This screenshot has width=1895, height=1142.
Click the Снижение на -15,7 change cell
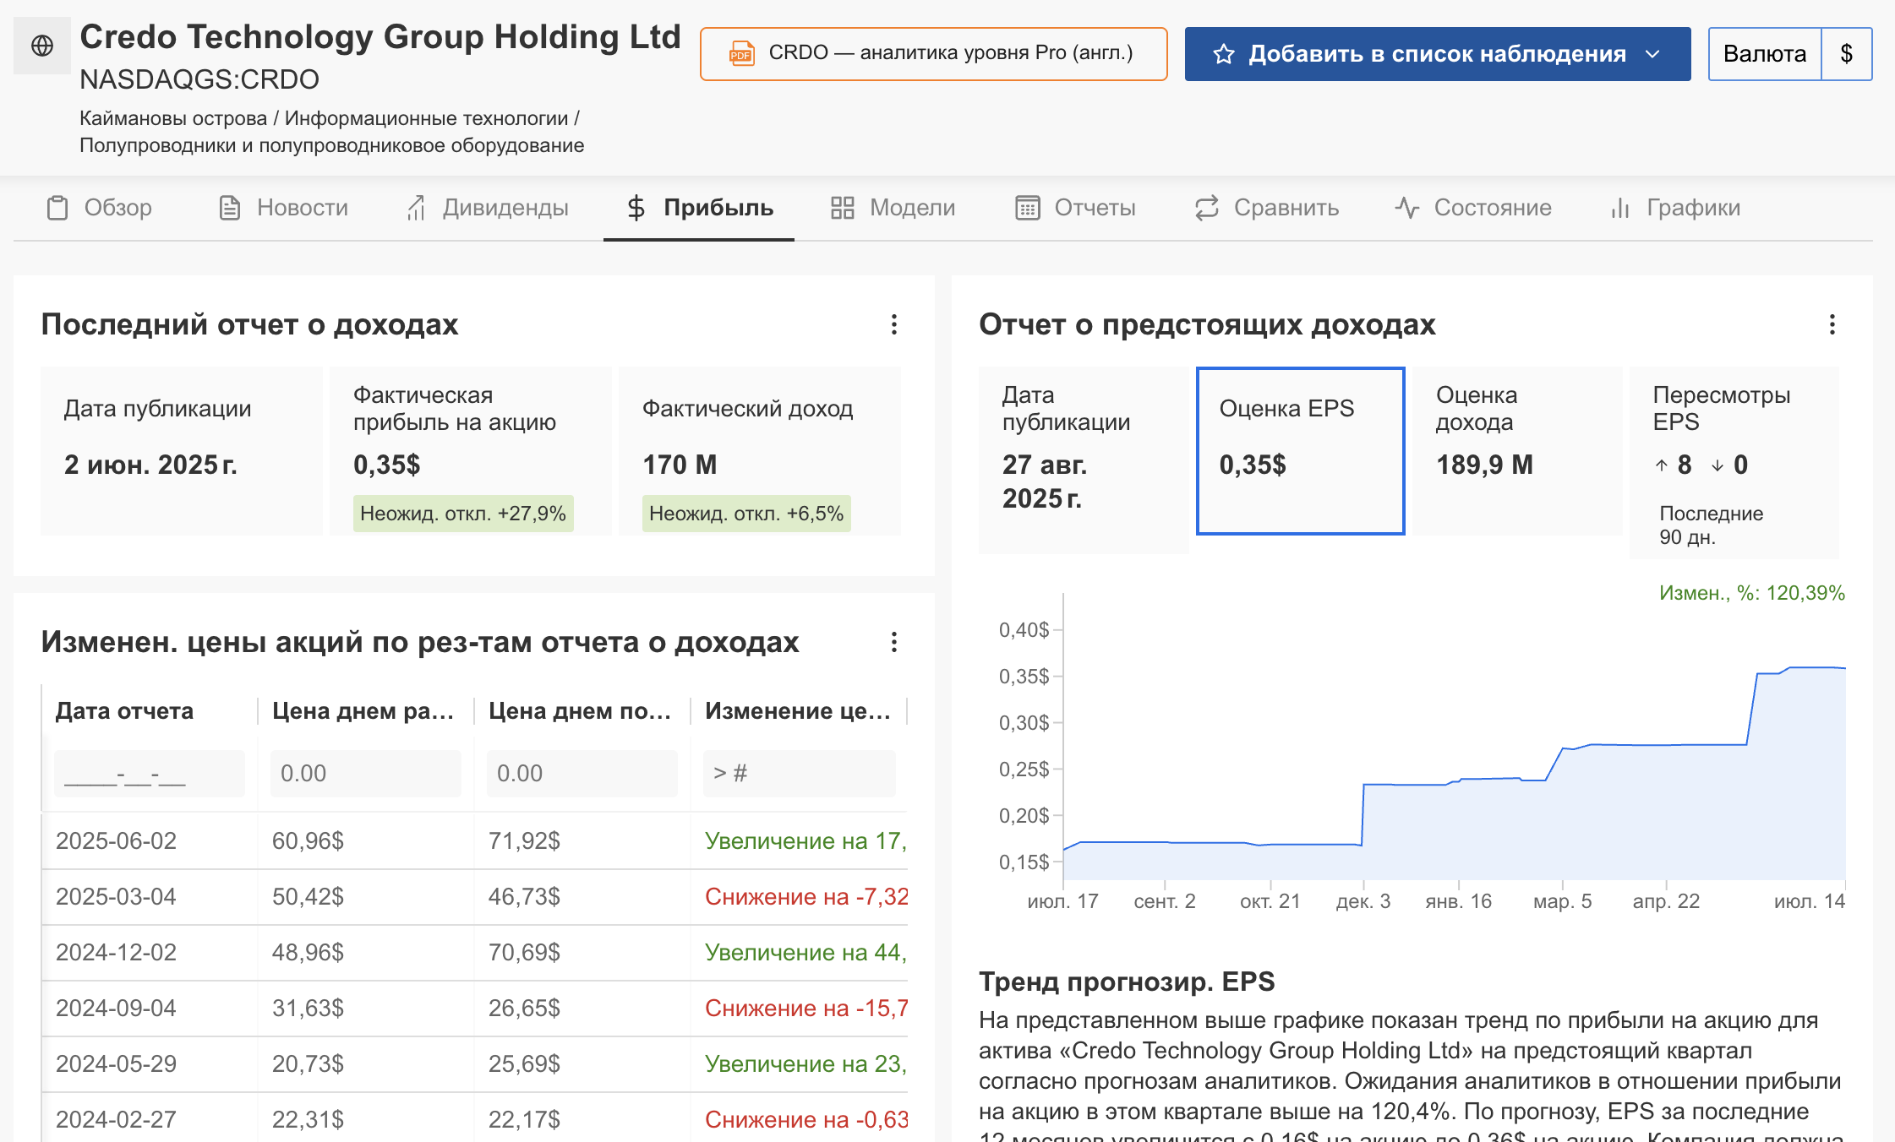(799, 1009)
